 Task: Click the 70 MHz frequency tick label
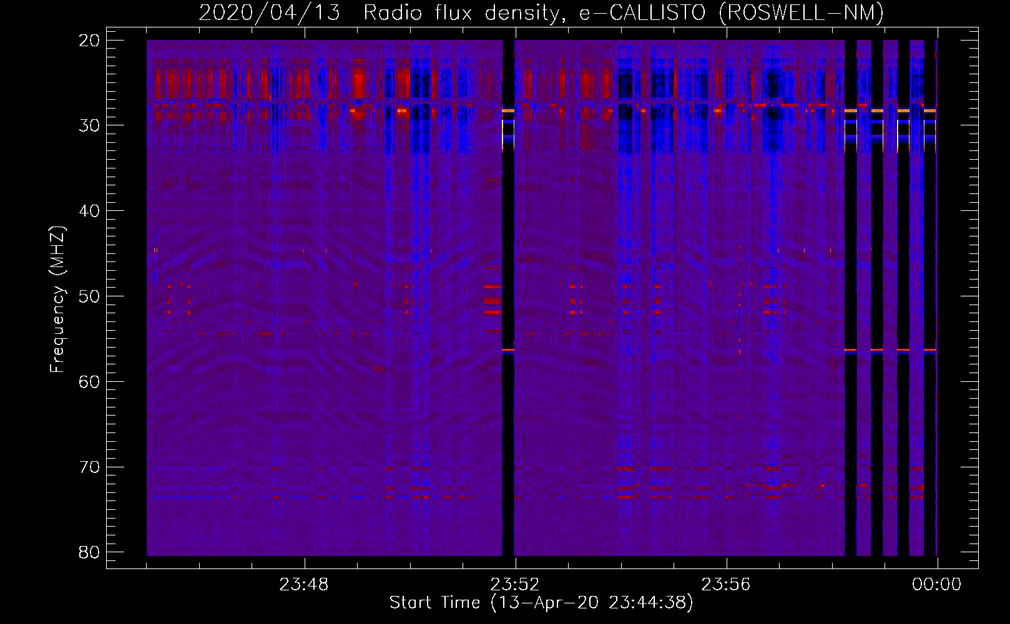click(90, 467)
